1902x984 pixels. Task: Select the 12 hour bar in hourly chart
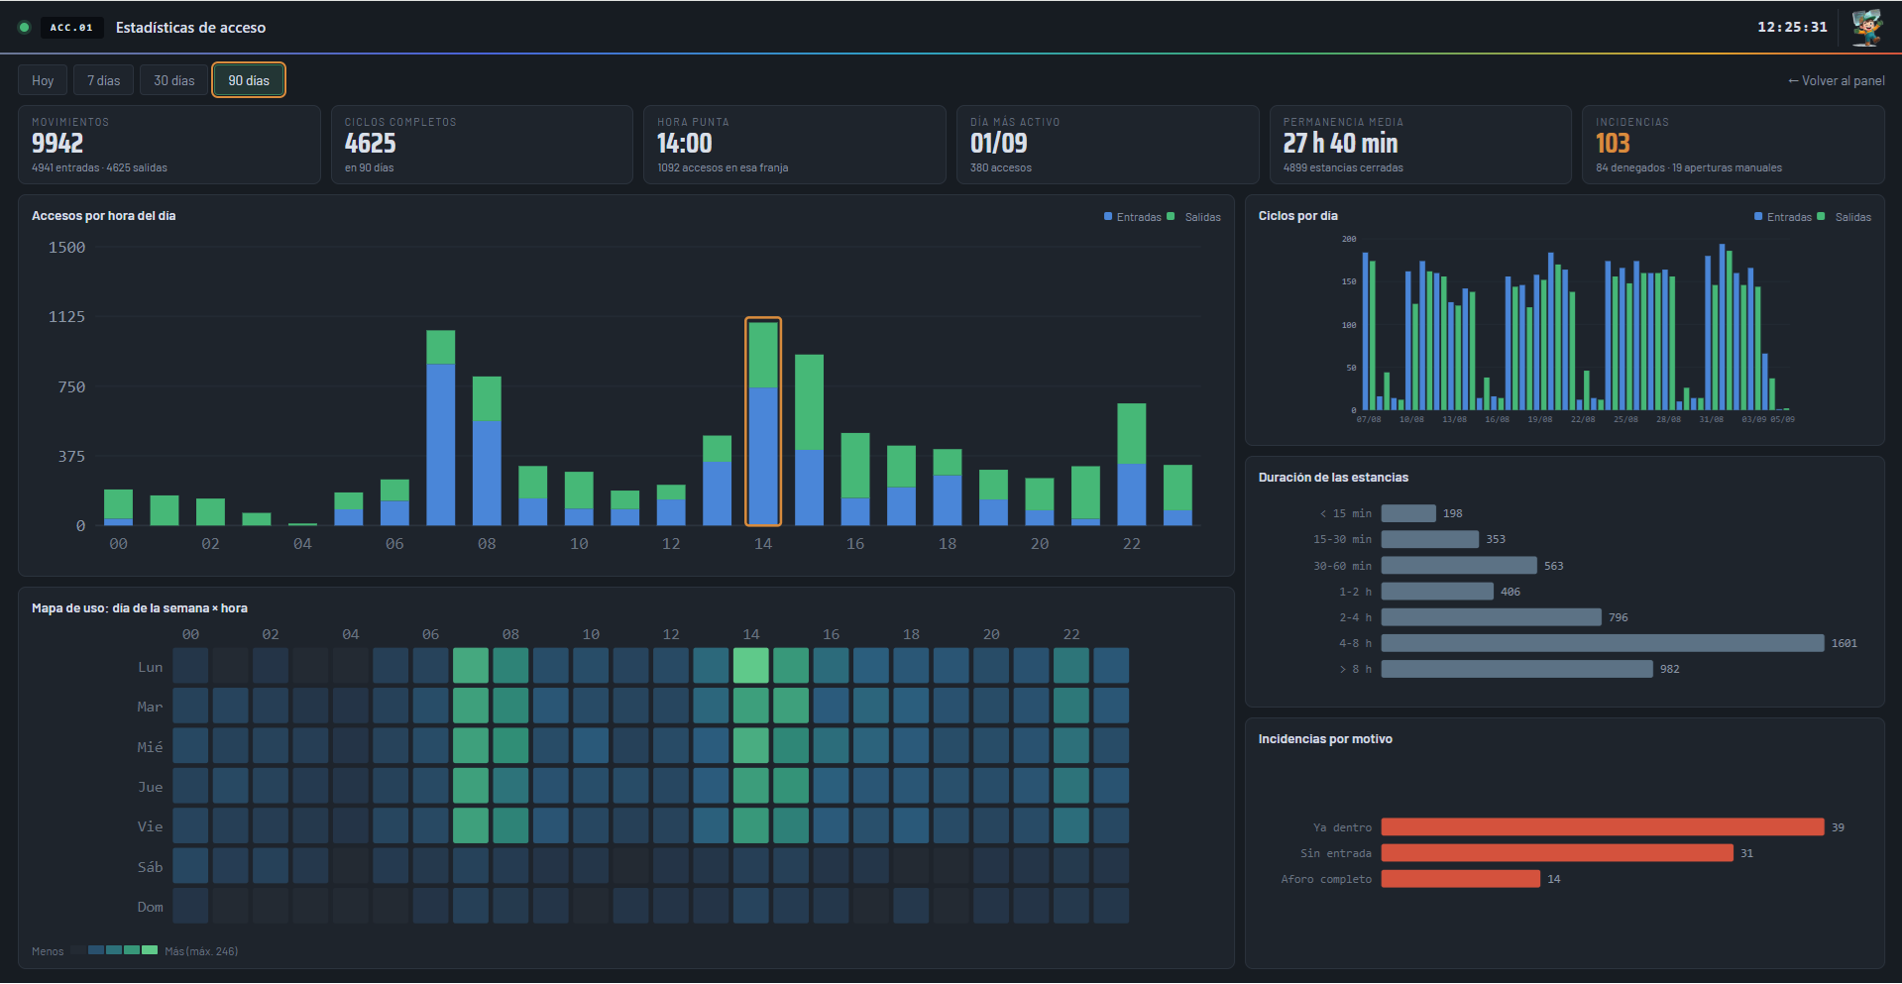tap(671, 504)
